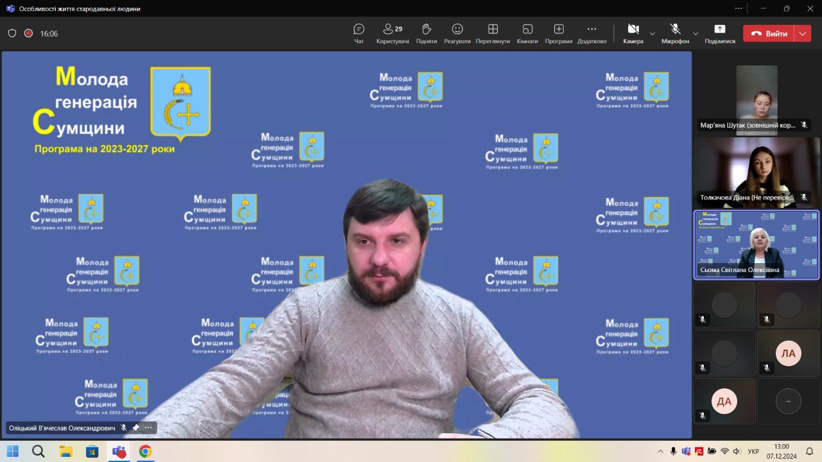Click the ЛА participant avatar
The image size is (822, 462).
tap(788, 353)
